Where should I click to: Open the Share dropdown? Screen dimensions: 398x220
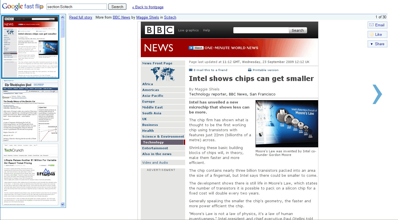tap(377, 44)
